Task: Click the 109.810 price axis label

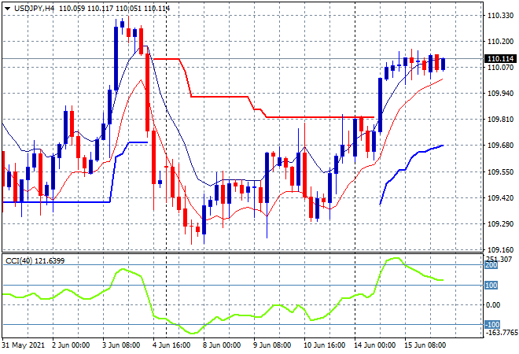Action: pos(500,120)
